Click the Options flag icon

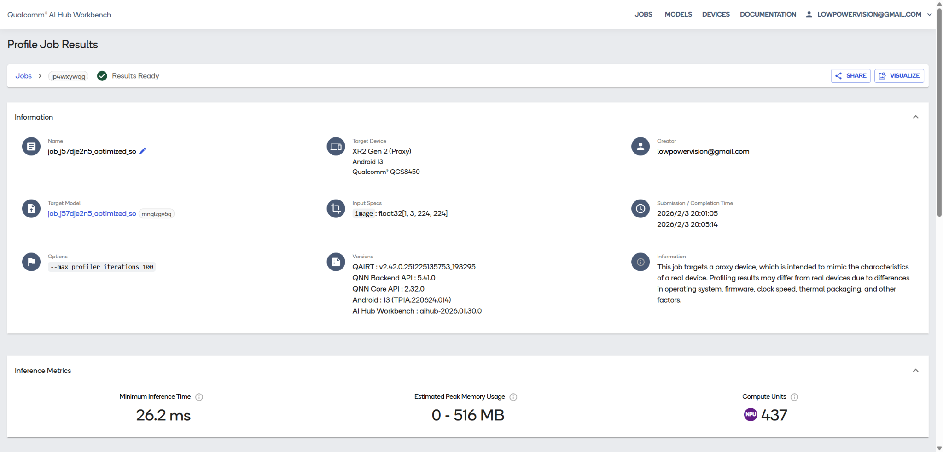(31, 262)
